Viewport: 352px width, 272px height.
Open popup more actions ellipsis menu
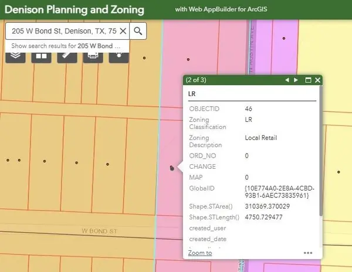[x=308, y=253]
